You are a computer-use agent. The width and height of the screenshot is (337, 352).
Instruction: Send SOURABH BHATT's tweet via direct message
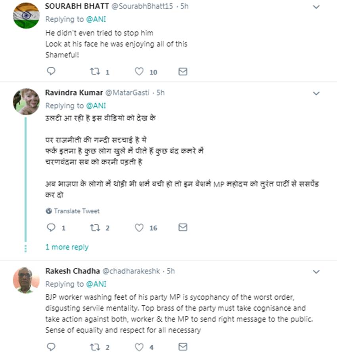point(182,72)
